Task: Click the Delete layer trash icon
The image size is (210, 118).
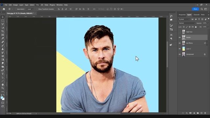Action: tap(205, 113)
